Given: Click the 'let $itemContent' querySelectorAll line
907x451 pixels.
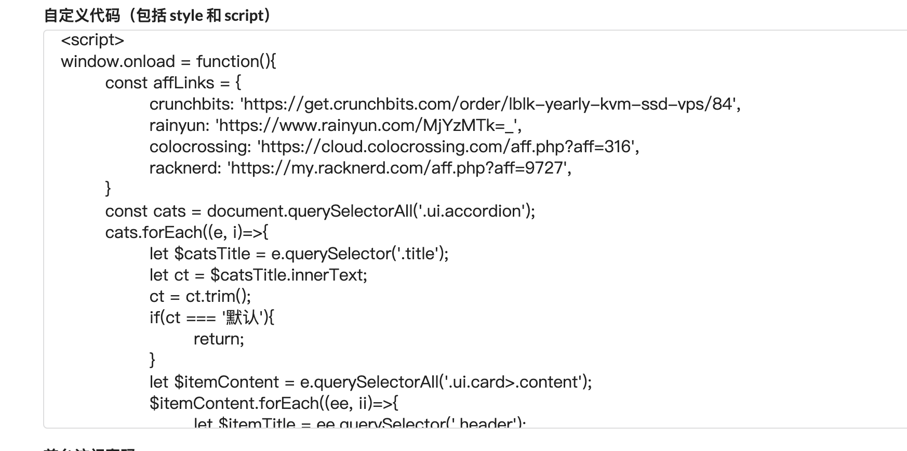Looking at the screenshot, I should point(370,382).
